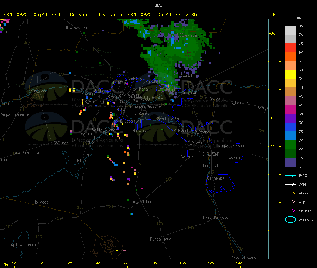Click the 'CompantEscard' map label
The image size is (317, 268).
tap(231, 146)
